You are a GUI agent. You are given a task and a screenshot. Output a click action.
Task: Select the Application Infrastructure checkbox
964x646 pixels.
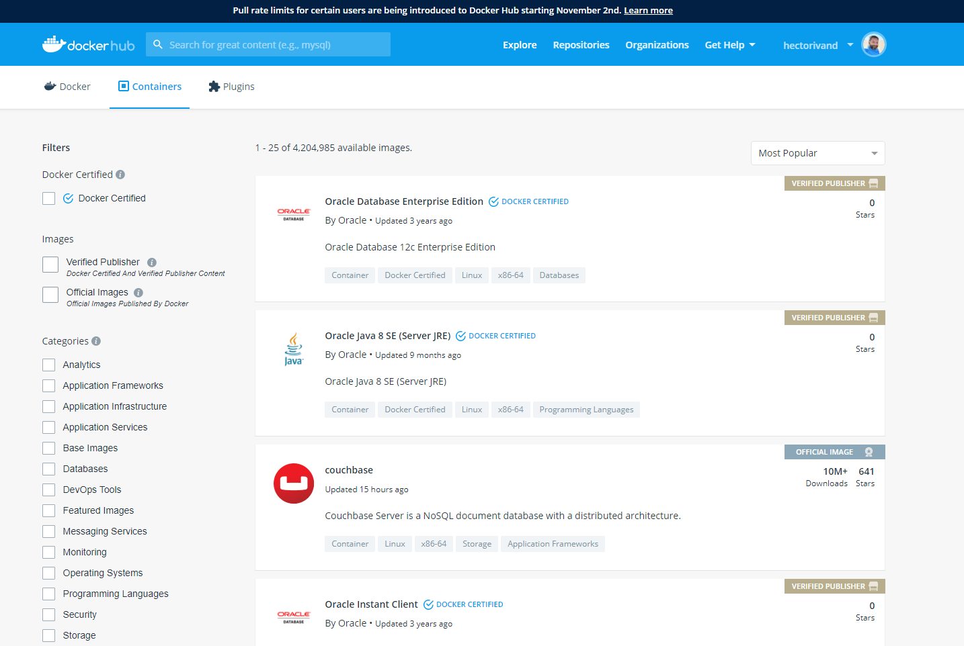click(x=48, y=406)
